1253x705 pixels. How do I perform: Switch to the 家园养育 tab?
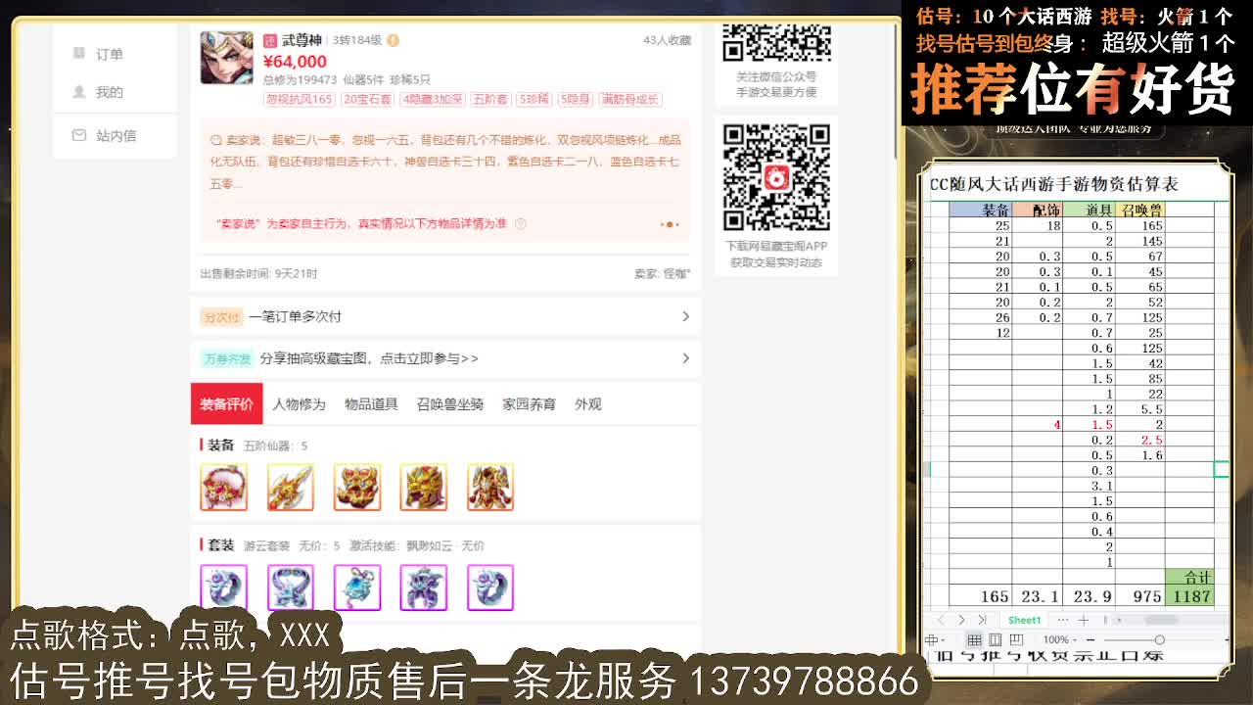(x=530, y=403)
